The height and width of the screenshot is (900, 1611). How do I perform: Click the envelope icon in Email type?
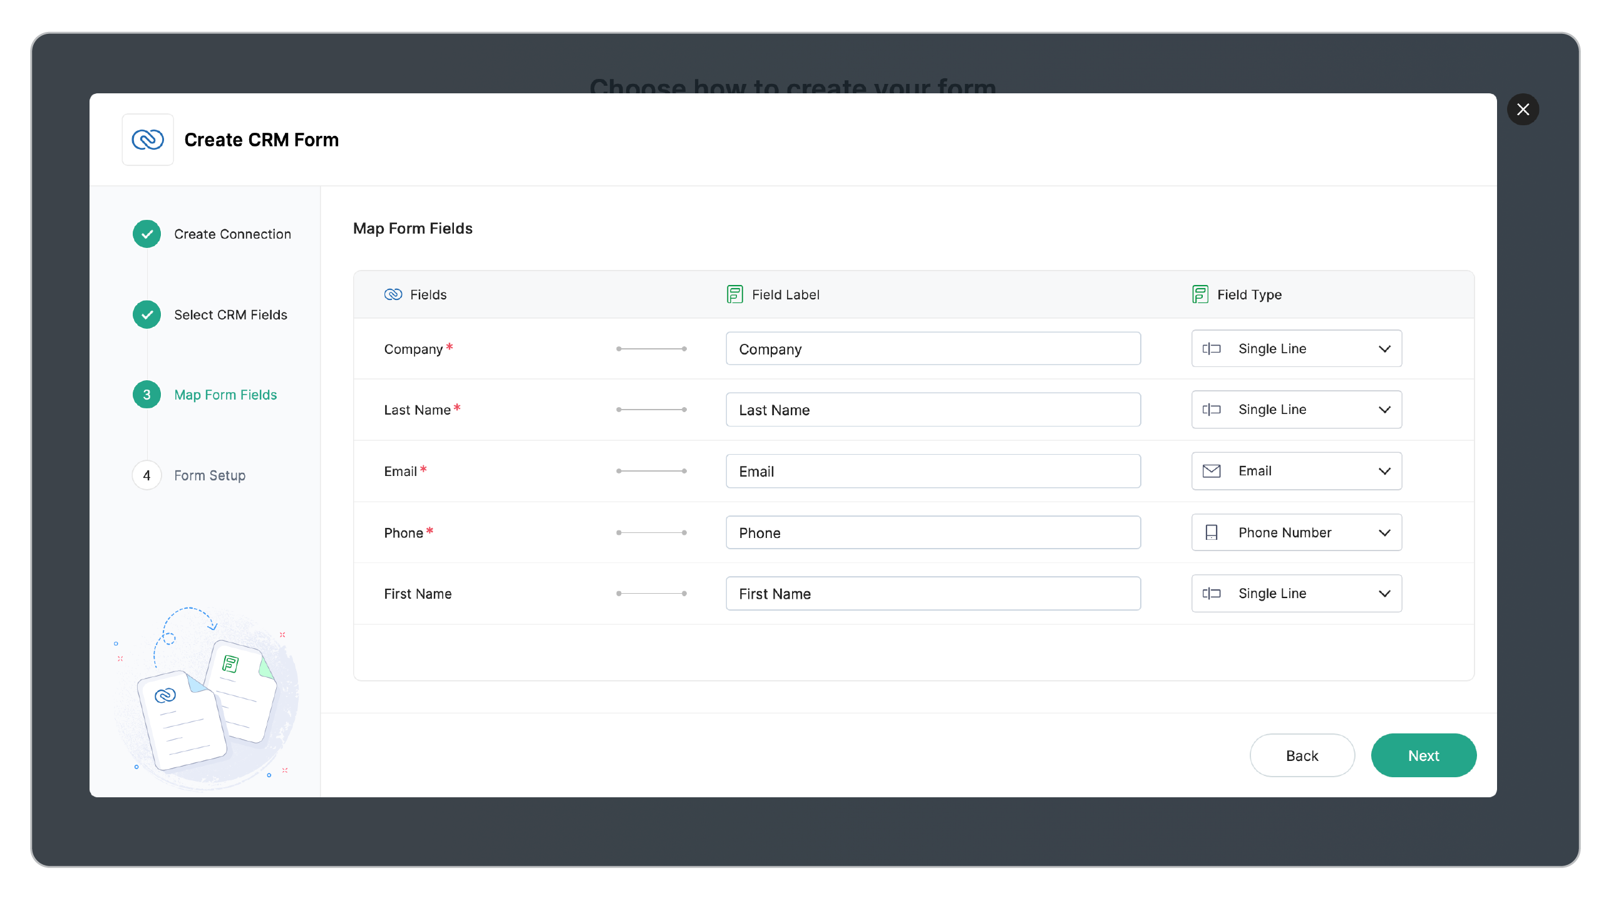[1211, 471]
